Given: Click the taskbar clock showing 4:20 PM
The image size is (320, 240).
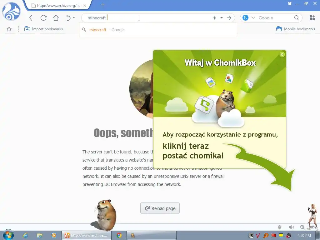Looking at the screenshot, I should pyautogui.click(x=304, y=236).
